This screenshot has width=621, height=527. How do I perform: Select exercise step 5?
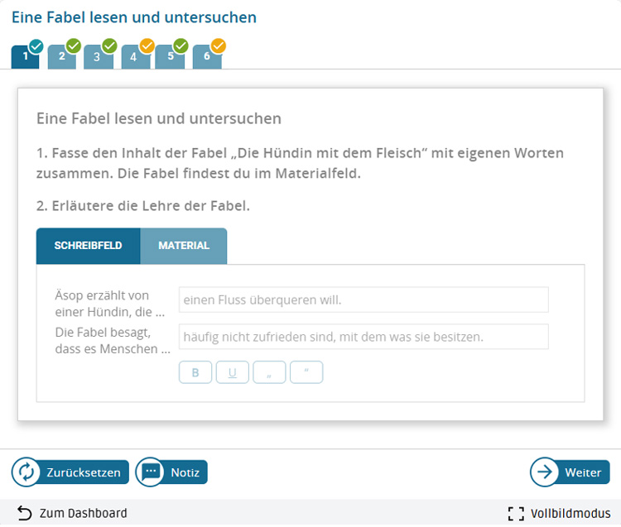pos(170,56)
